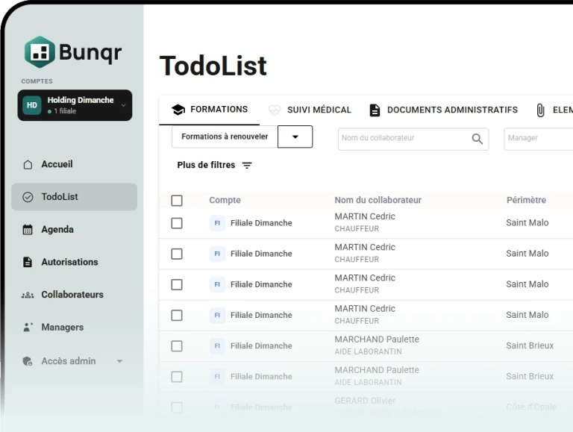Click the Bunqr logo icon
The image size is (573, 432).
point(40,52)
